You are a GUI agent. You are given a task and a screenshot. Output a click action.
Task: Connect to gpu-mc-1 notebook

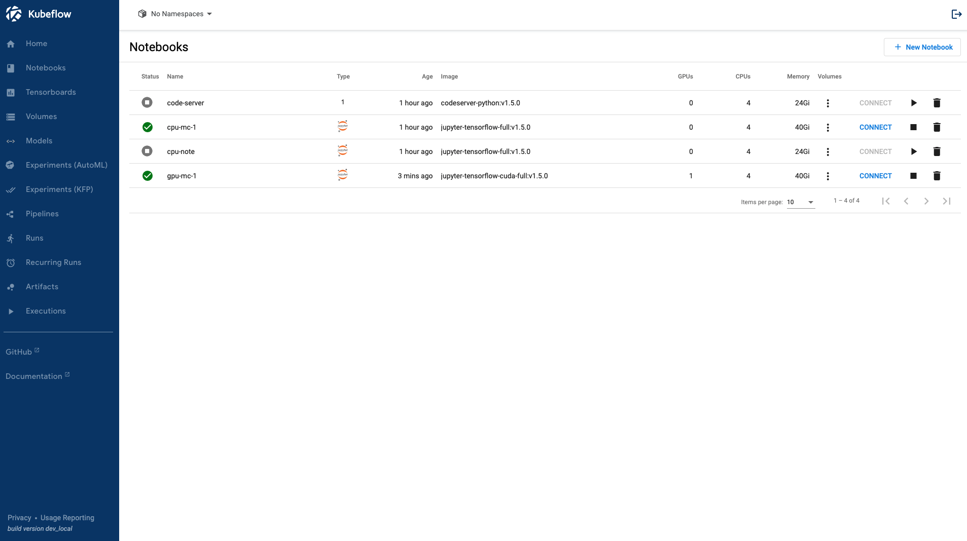coord(875,176)
